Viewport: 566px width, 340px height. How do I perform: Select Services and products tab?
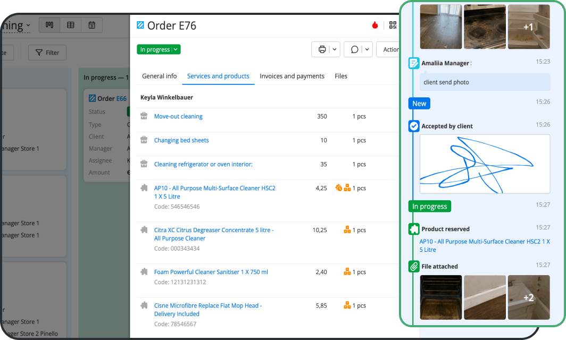click(218, 76)
